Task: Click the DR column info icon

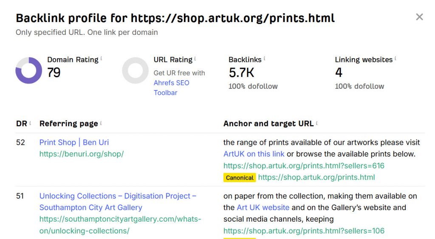Action: [30, 123]
